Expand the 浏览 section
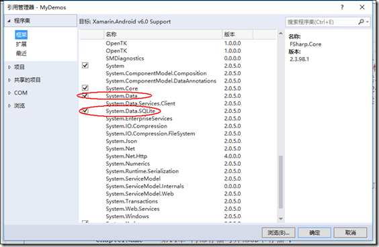Screen dimensions: 379x247 pyautogui.click(x=9, y=105)
